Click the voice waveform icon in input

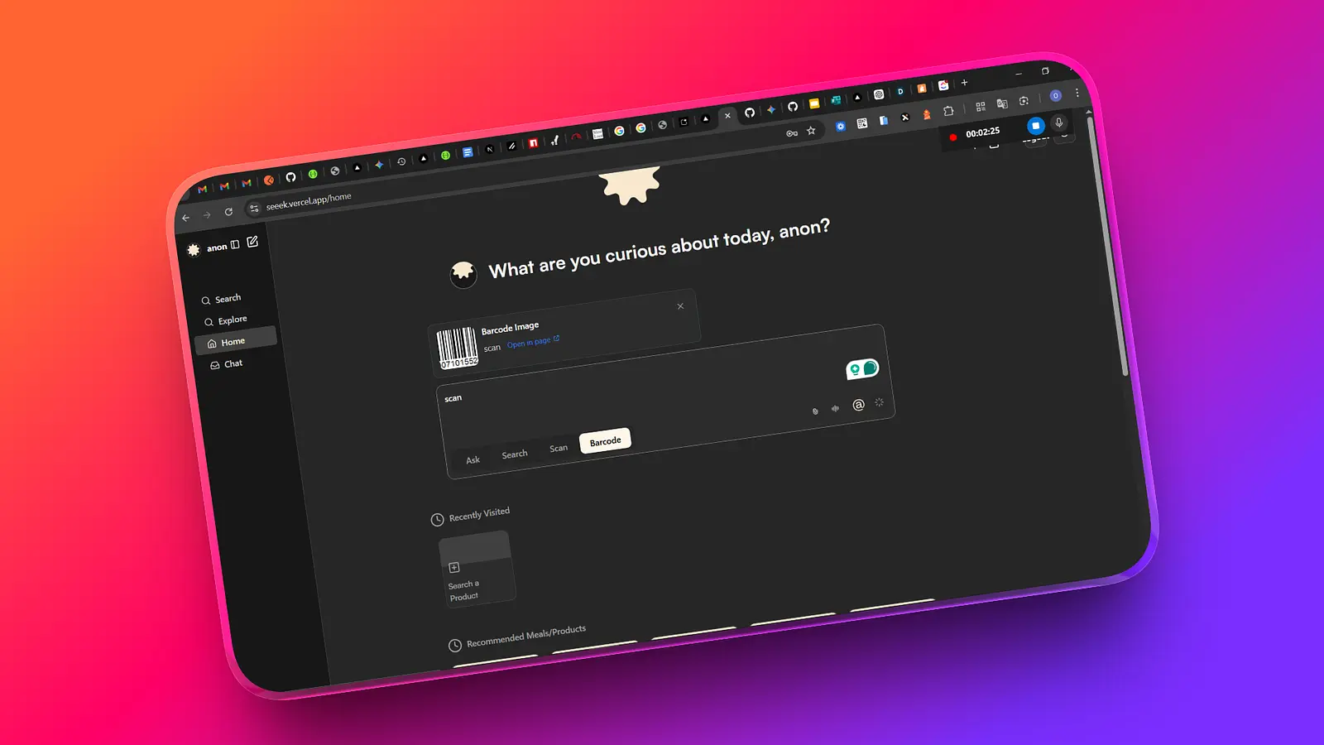point(835,408)
